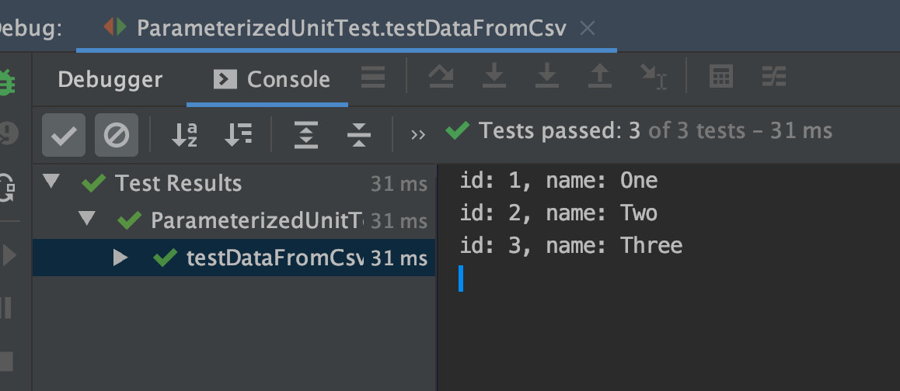Toggle Sort by Duration for tests
The height and width of the screenshot is (391, 900).
point(238,135)
